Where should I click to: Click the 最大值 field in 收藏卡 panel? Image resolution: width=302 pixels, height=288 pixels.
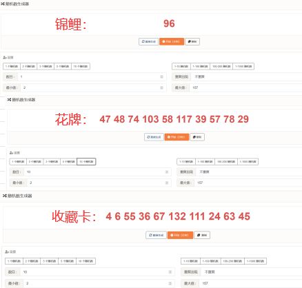(251, 283)
